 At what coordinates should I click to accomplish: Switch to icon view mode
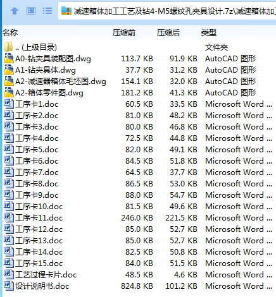click(31, 11)
